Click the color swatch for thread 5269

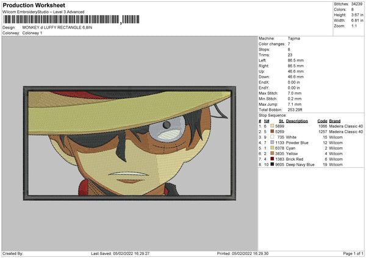tap(272, 131)
